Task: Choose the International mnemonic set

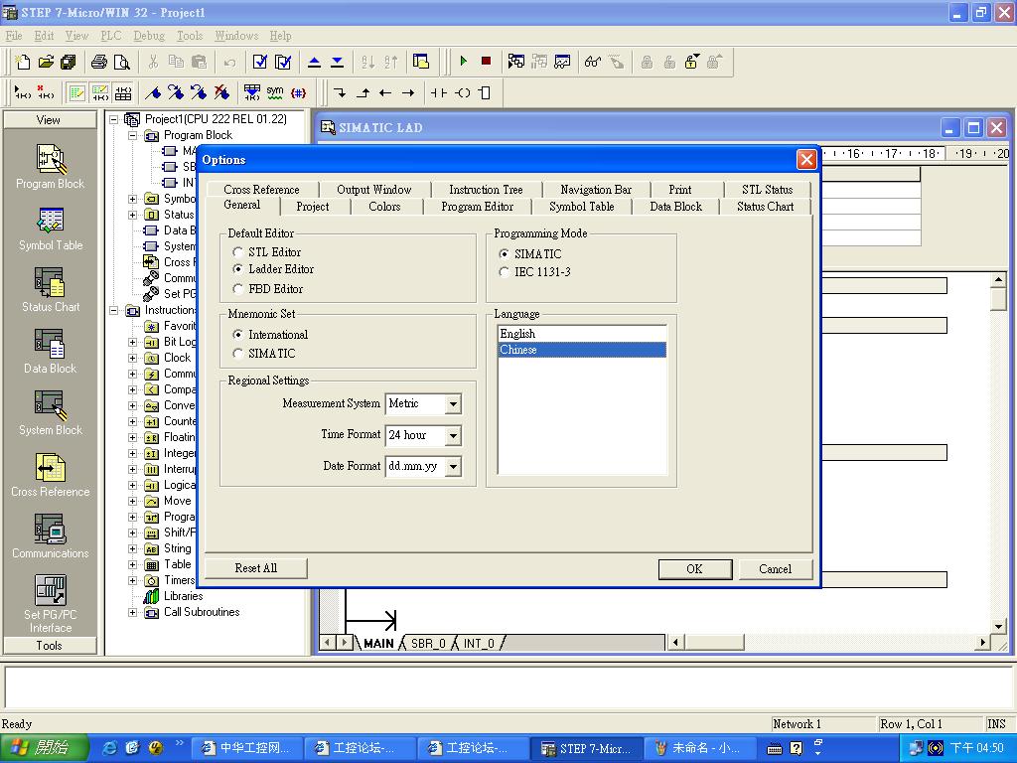Action: [x=238, y=335]
